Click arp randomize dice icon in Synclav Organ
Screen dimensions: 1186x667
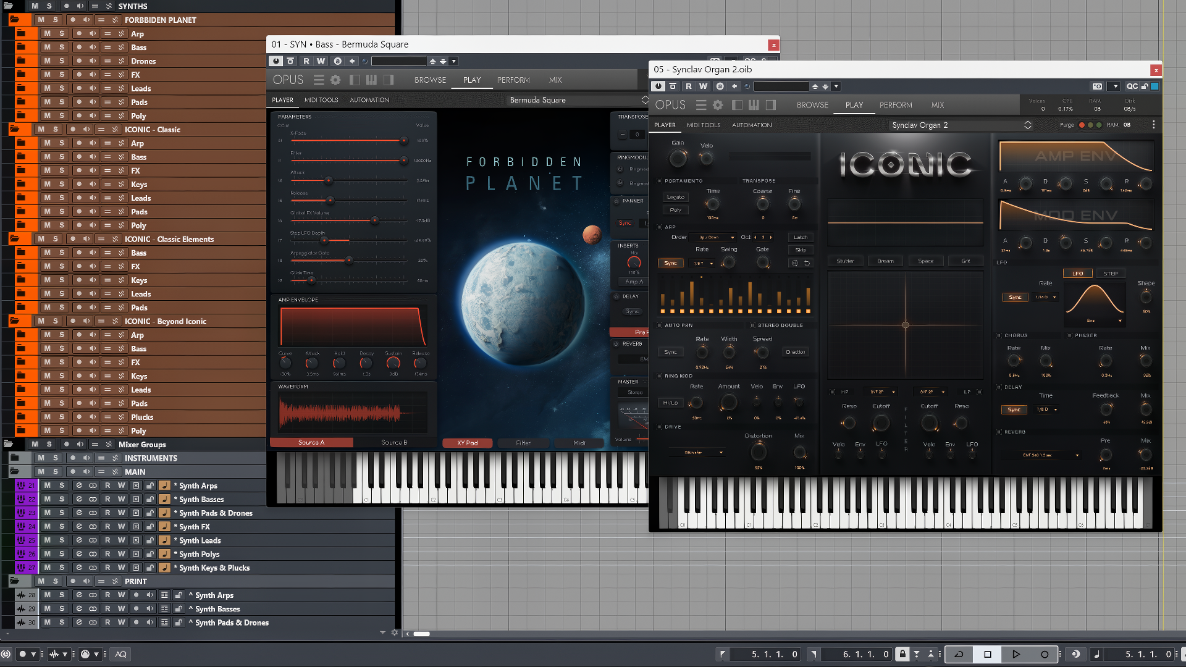click(795, 263)
